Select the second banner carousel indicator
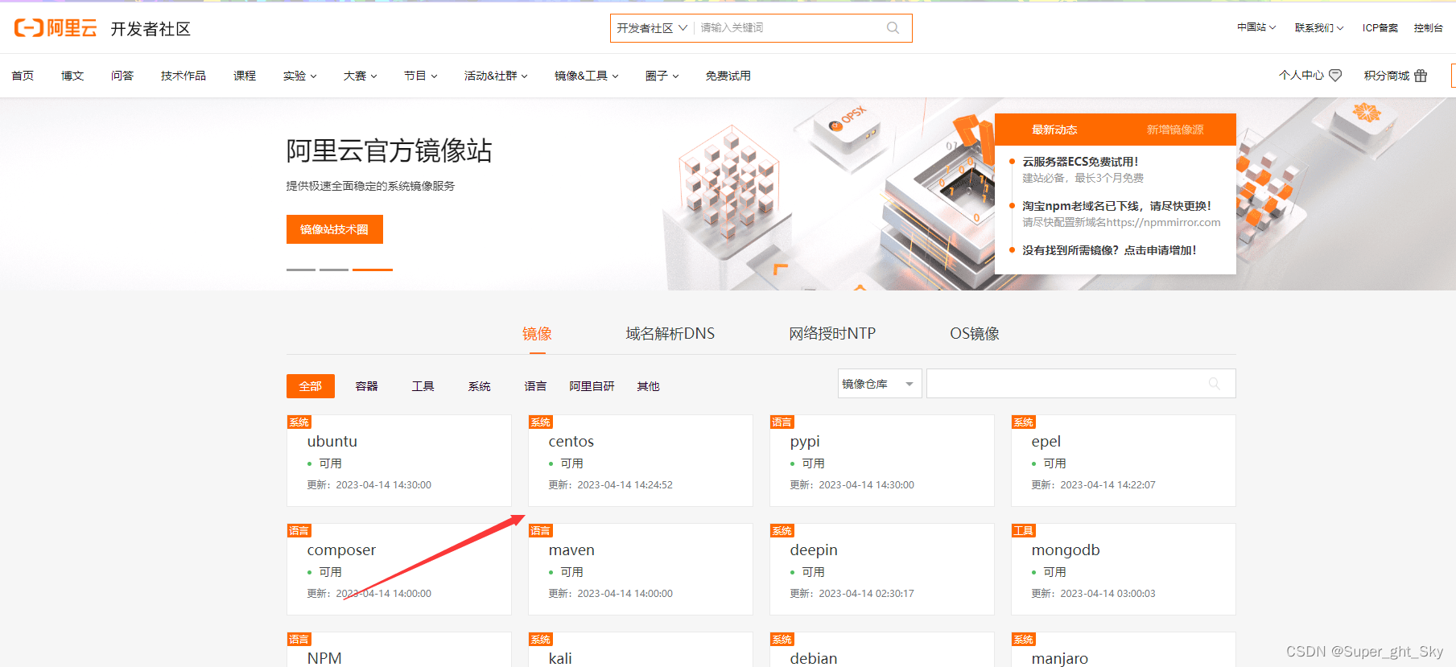This screenshot has height=667, width=1456. click(334, 270)
